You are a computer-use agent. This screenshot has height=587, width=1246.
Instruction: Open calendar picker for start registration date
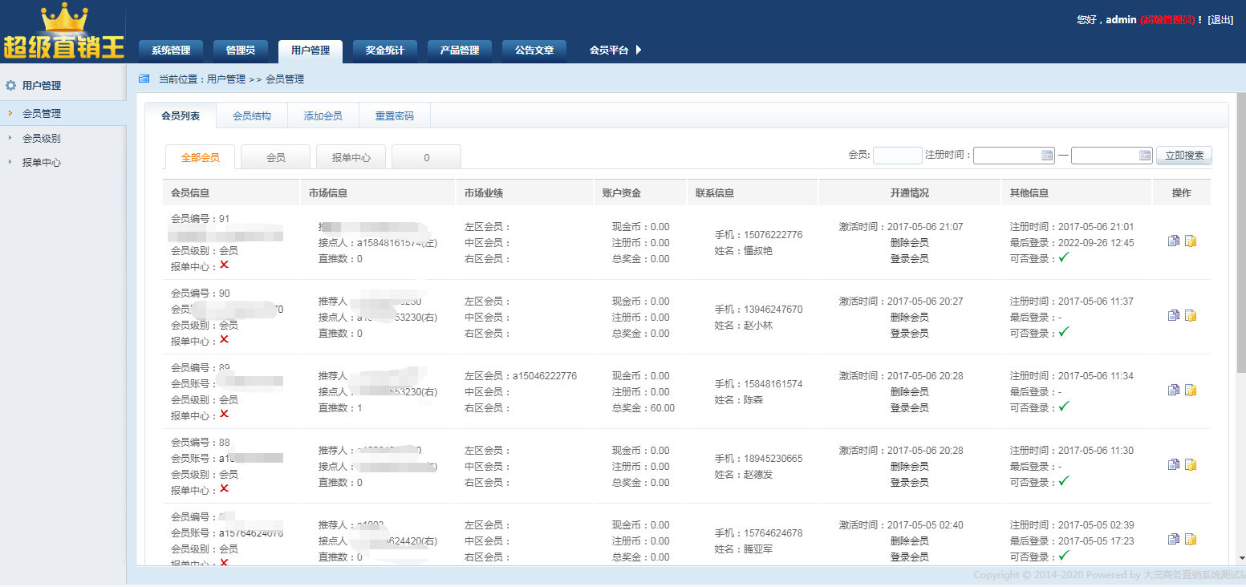coord(1047,155)
